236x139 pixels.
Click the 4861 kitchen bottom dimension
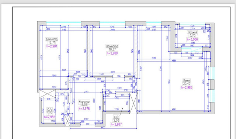(x=174, y=110)
